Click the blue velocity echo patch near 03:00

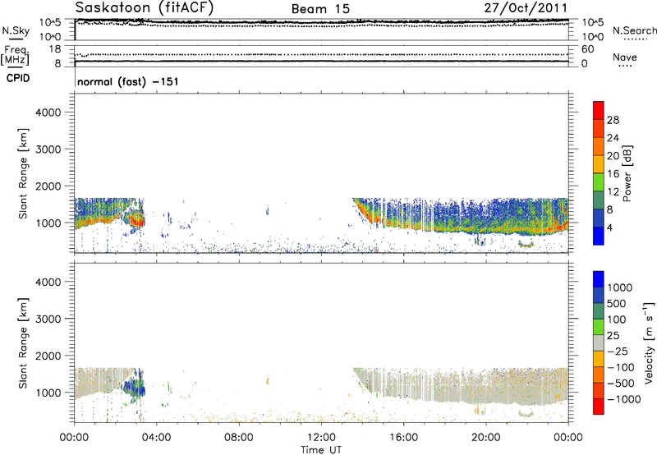[136, 388]
